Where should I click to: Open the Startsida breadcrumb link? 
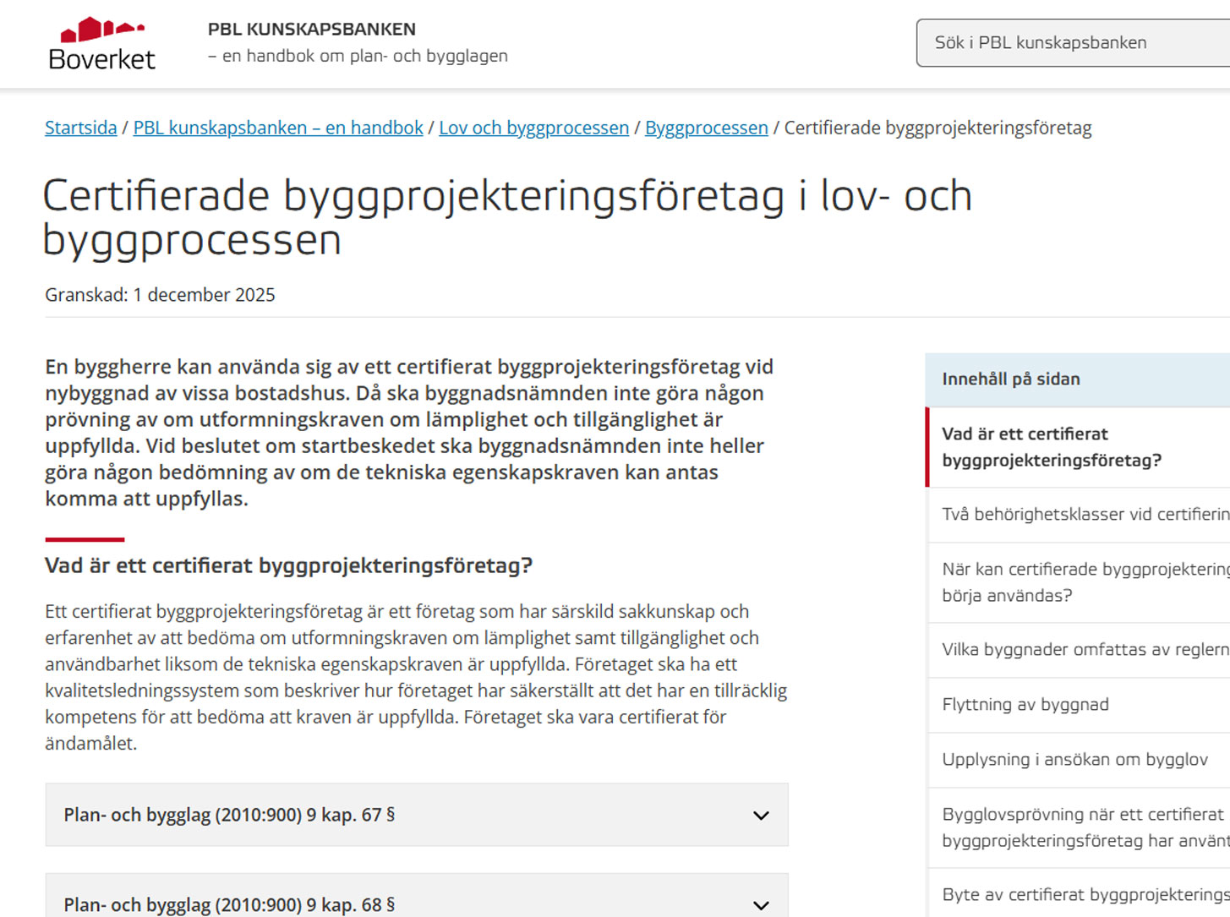(x=80, y=128)
